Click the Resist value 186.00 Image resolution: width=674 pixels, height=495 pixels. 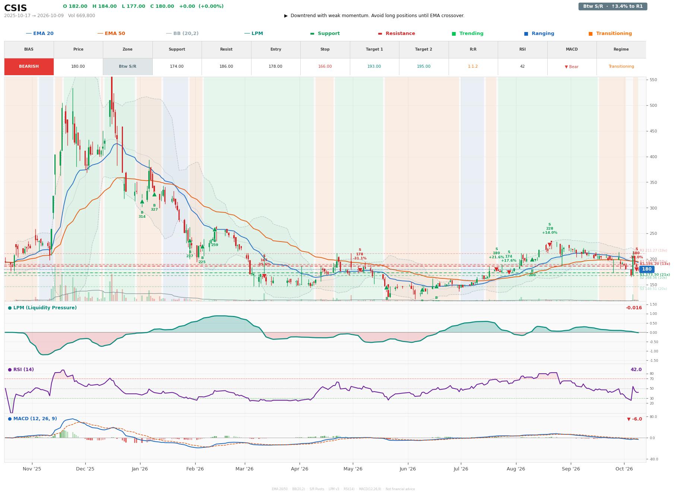(226, 67)
